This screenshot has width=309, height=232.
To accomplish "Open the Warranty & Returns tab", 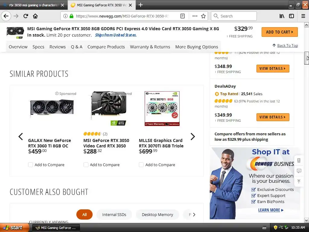I will coord(150,47).
